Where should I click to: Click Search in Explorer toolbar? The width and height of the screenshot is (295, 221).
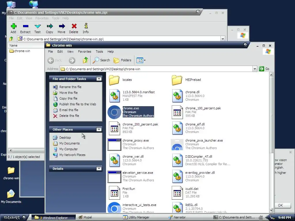(101, 60)
